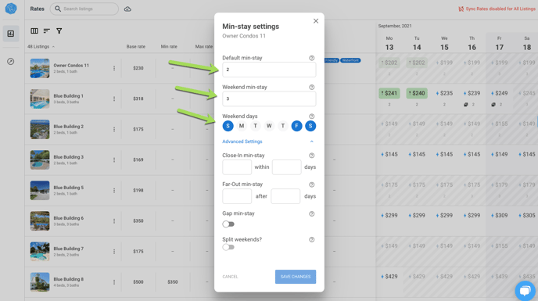Click the cloud sync icon near search
Viewport: 538px width, 301px height.
[x=127, y=9]
